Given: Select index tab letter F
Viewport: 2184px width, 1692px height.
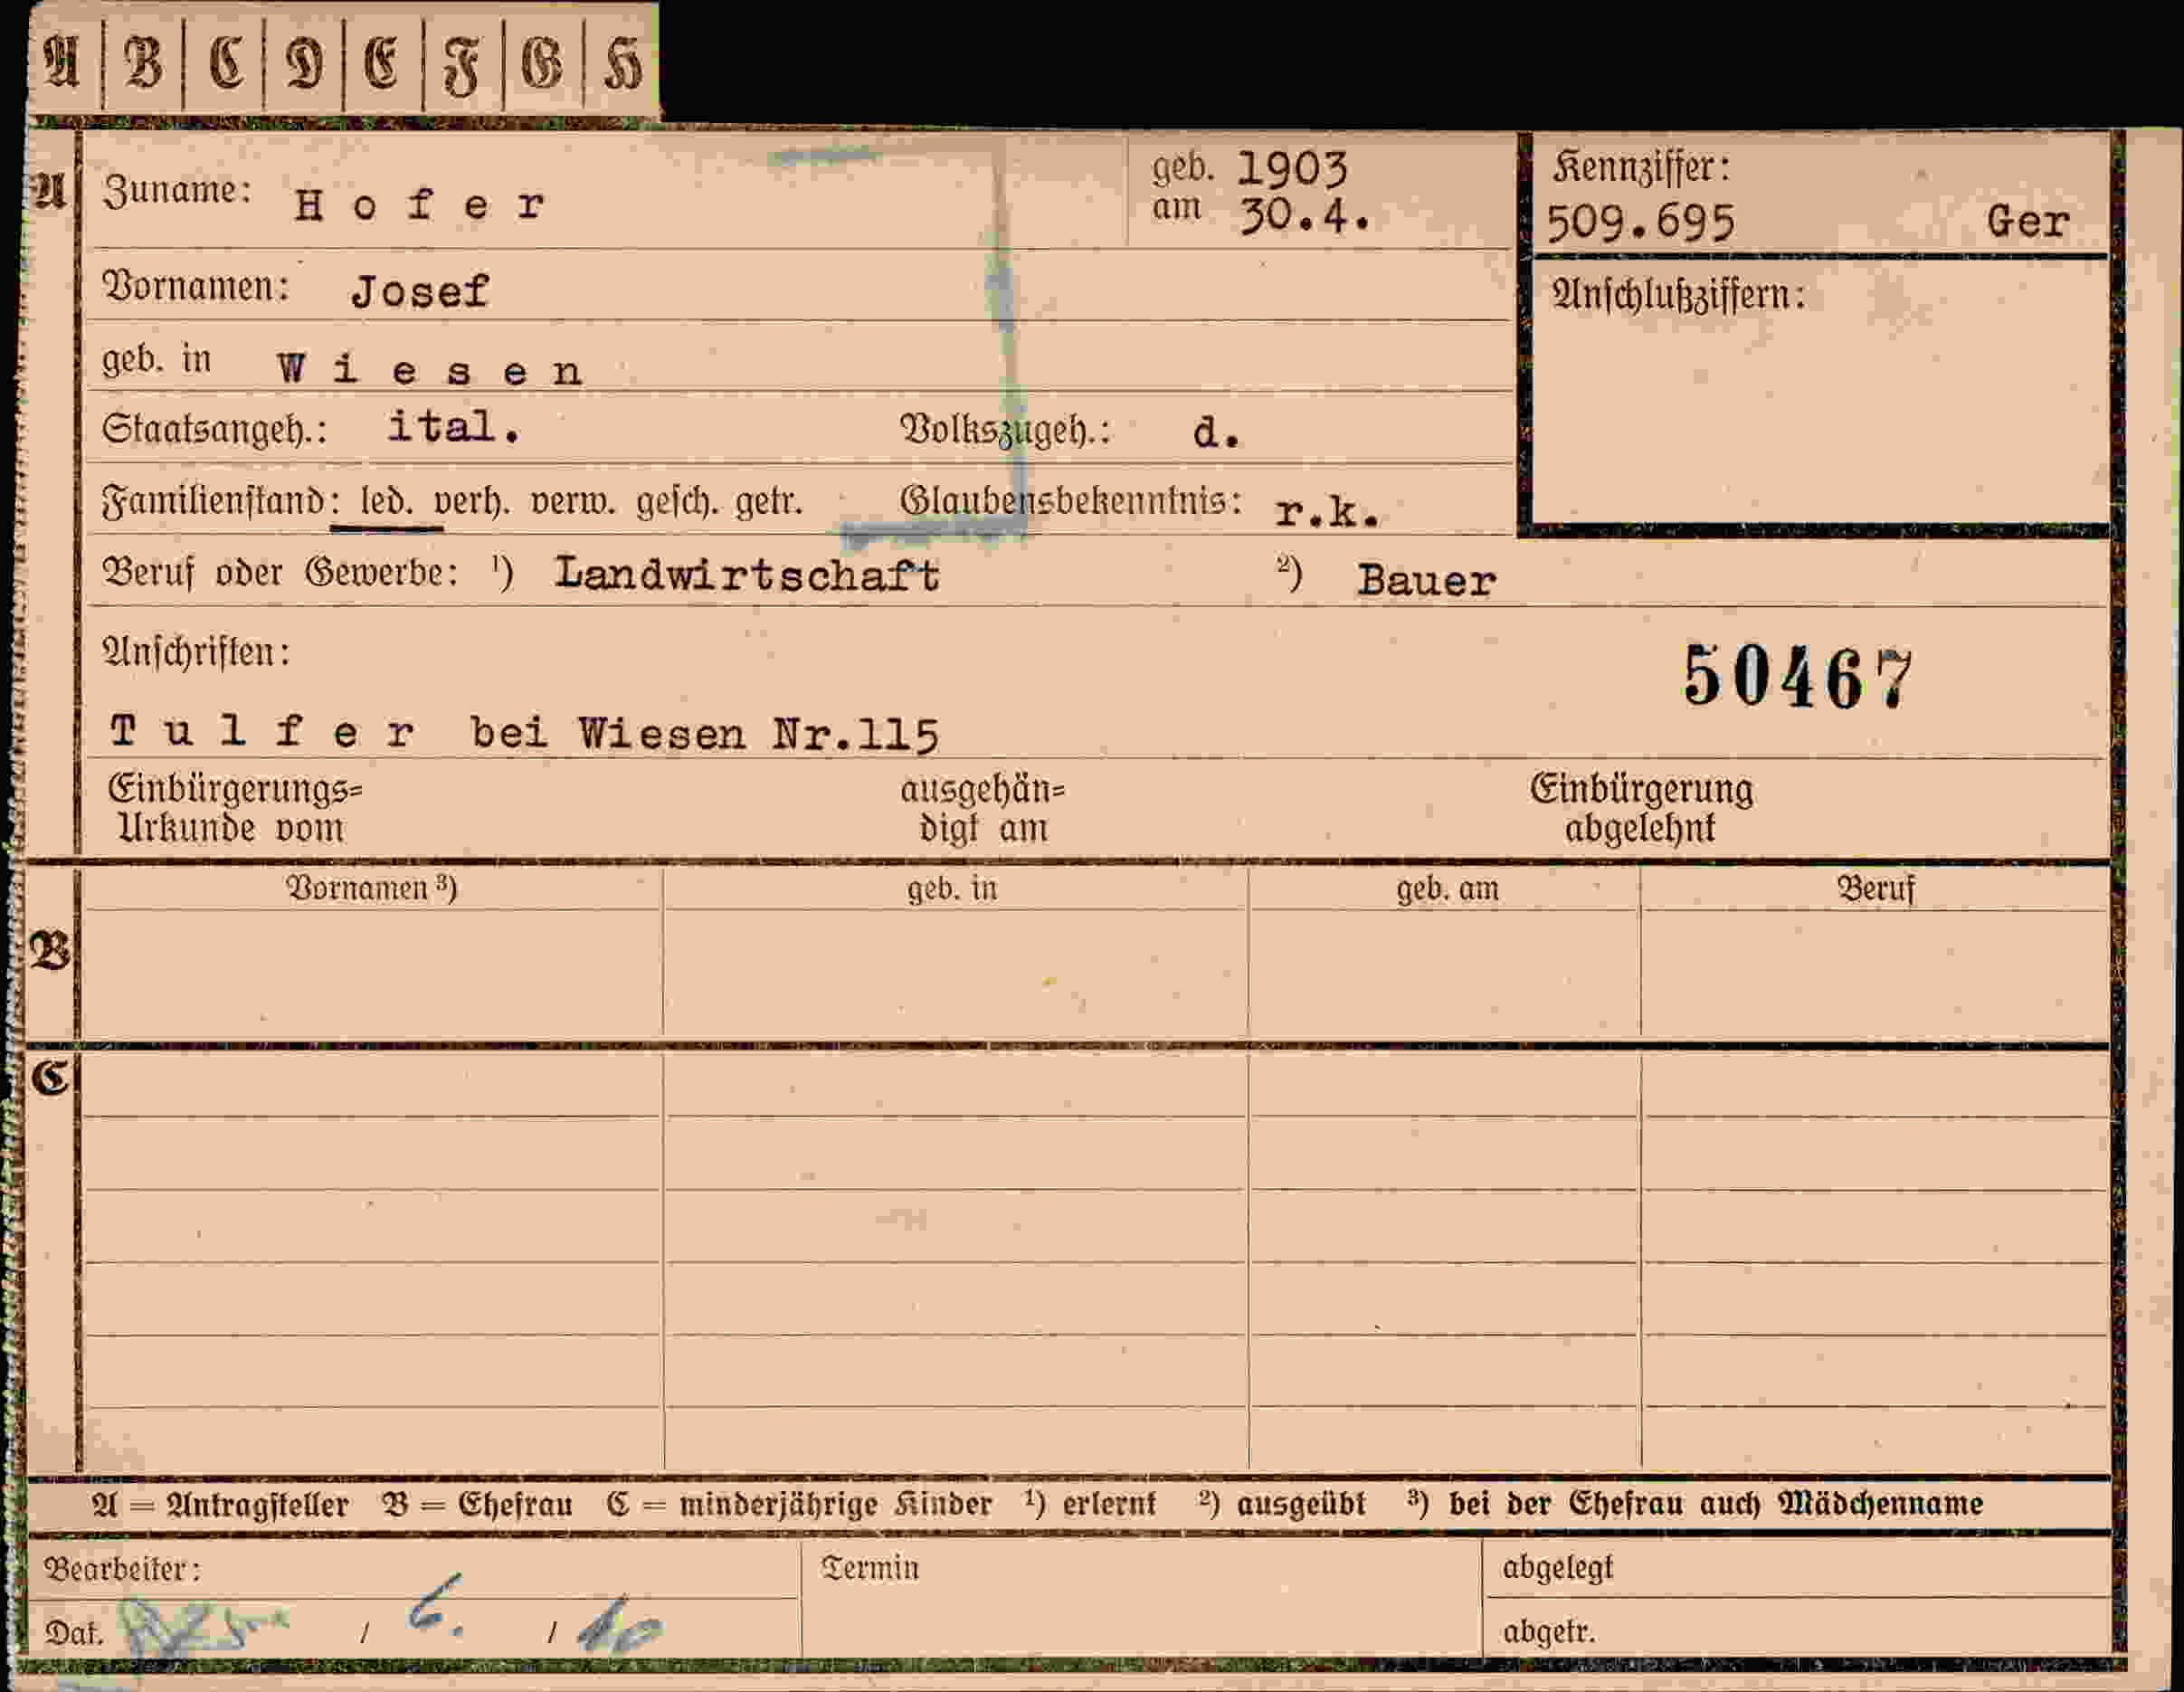Looking at the screenshot, I should pos(461,65).
